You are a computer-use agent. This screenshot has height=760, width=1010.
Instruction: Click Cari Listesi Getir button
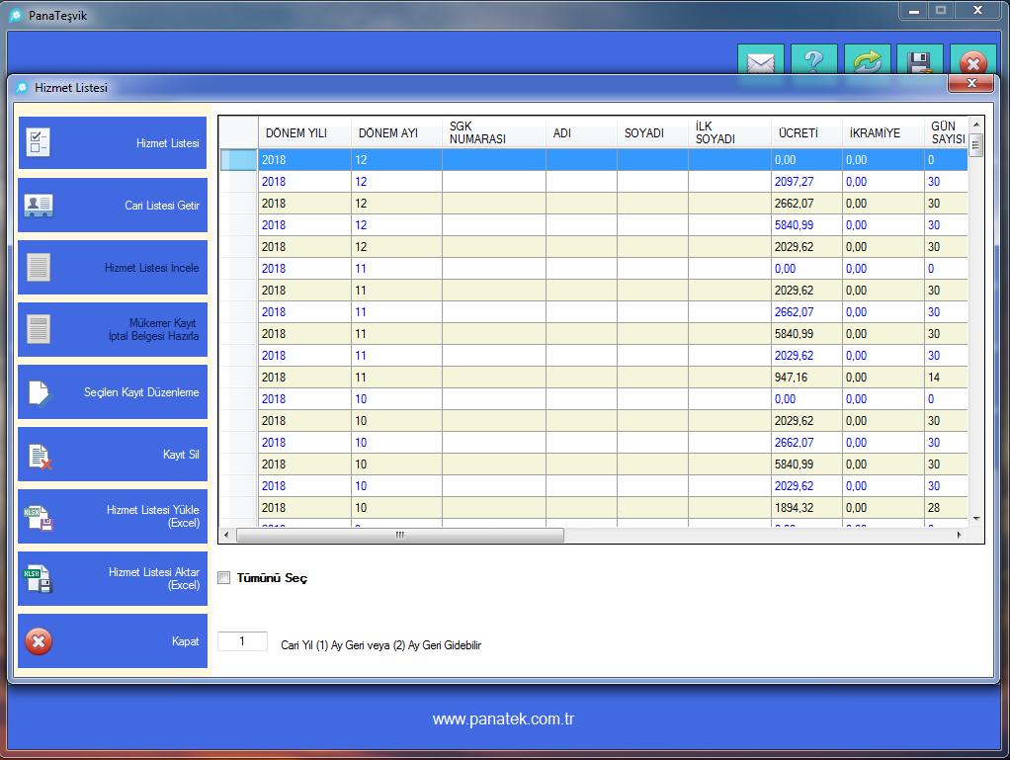[113, 206]
